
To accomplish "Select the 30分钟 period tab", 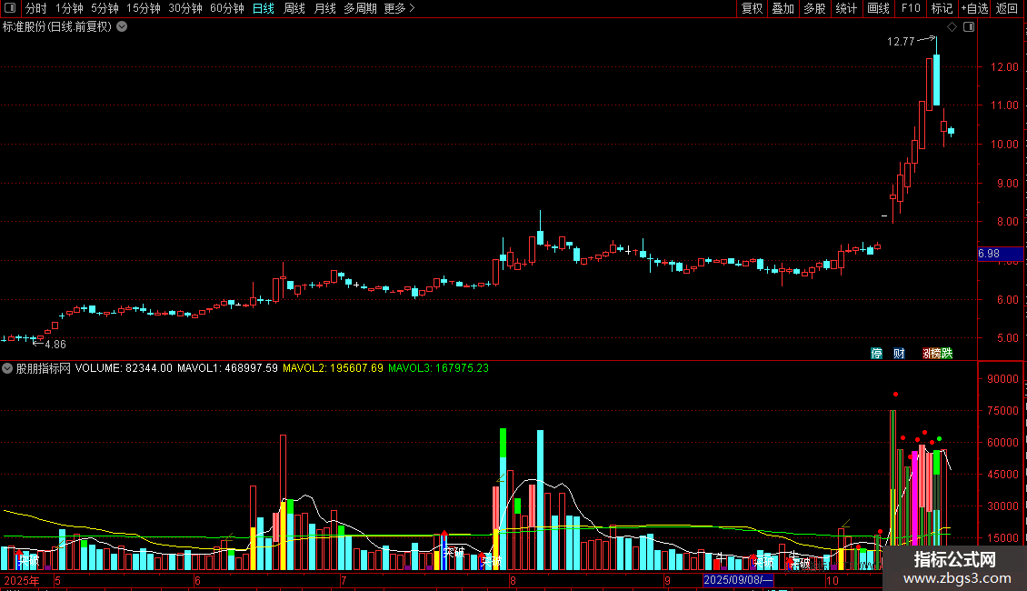I will point(185,8).
